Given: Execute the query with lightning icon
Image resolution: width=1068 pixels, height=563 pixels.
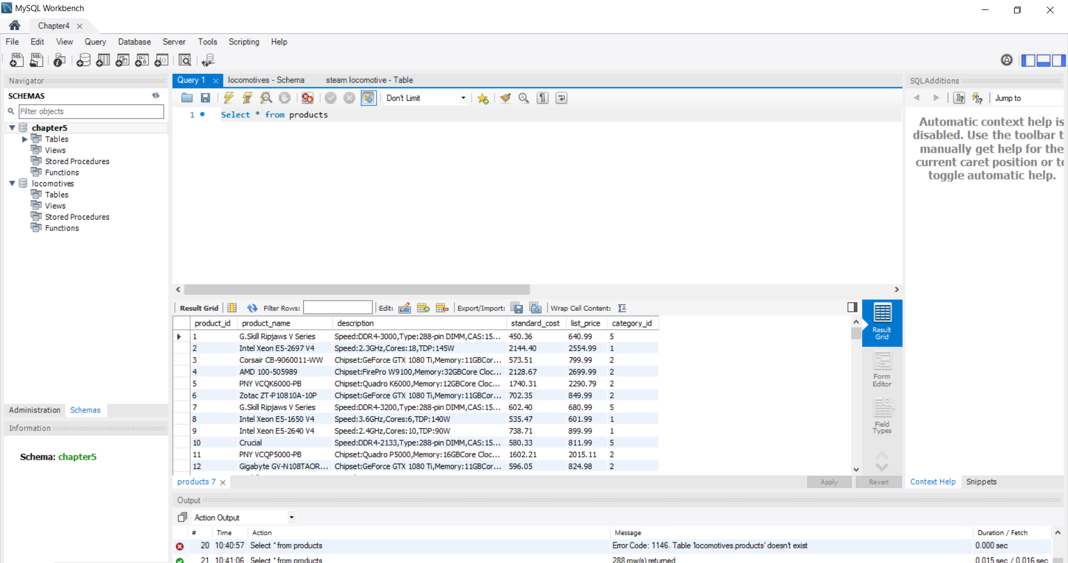Looking at the screenshot, I should coord(229,98).
